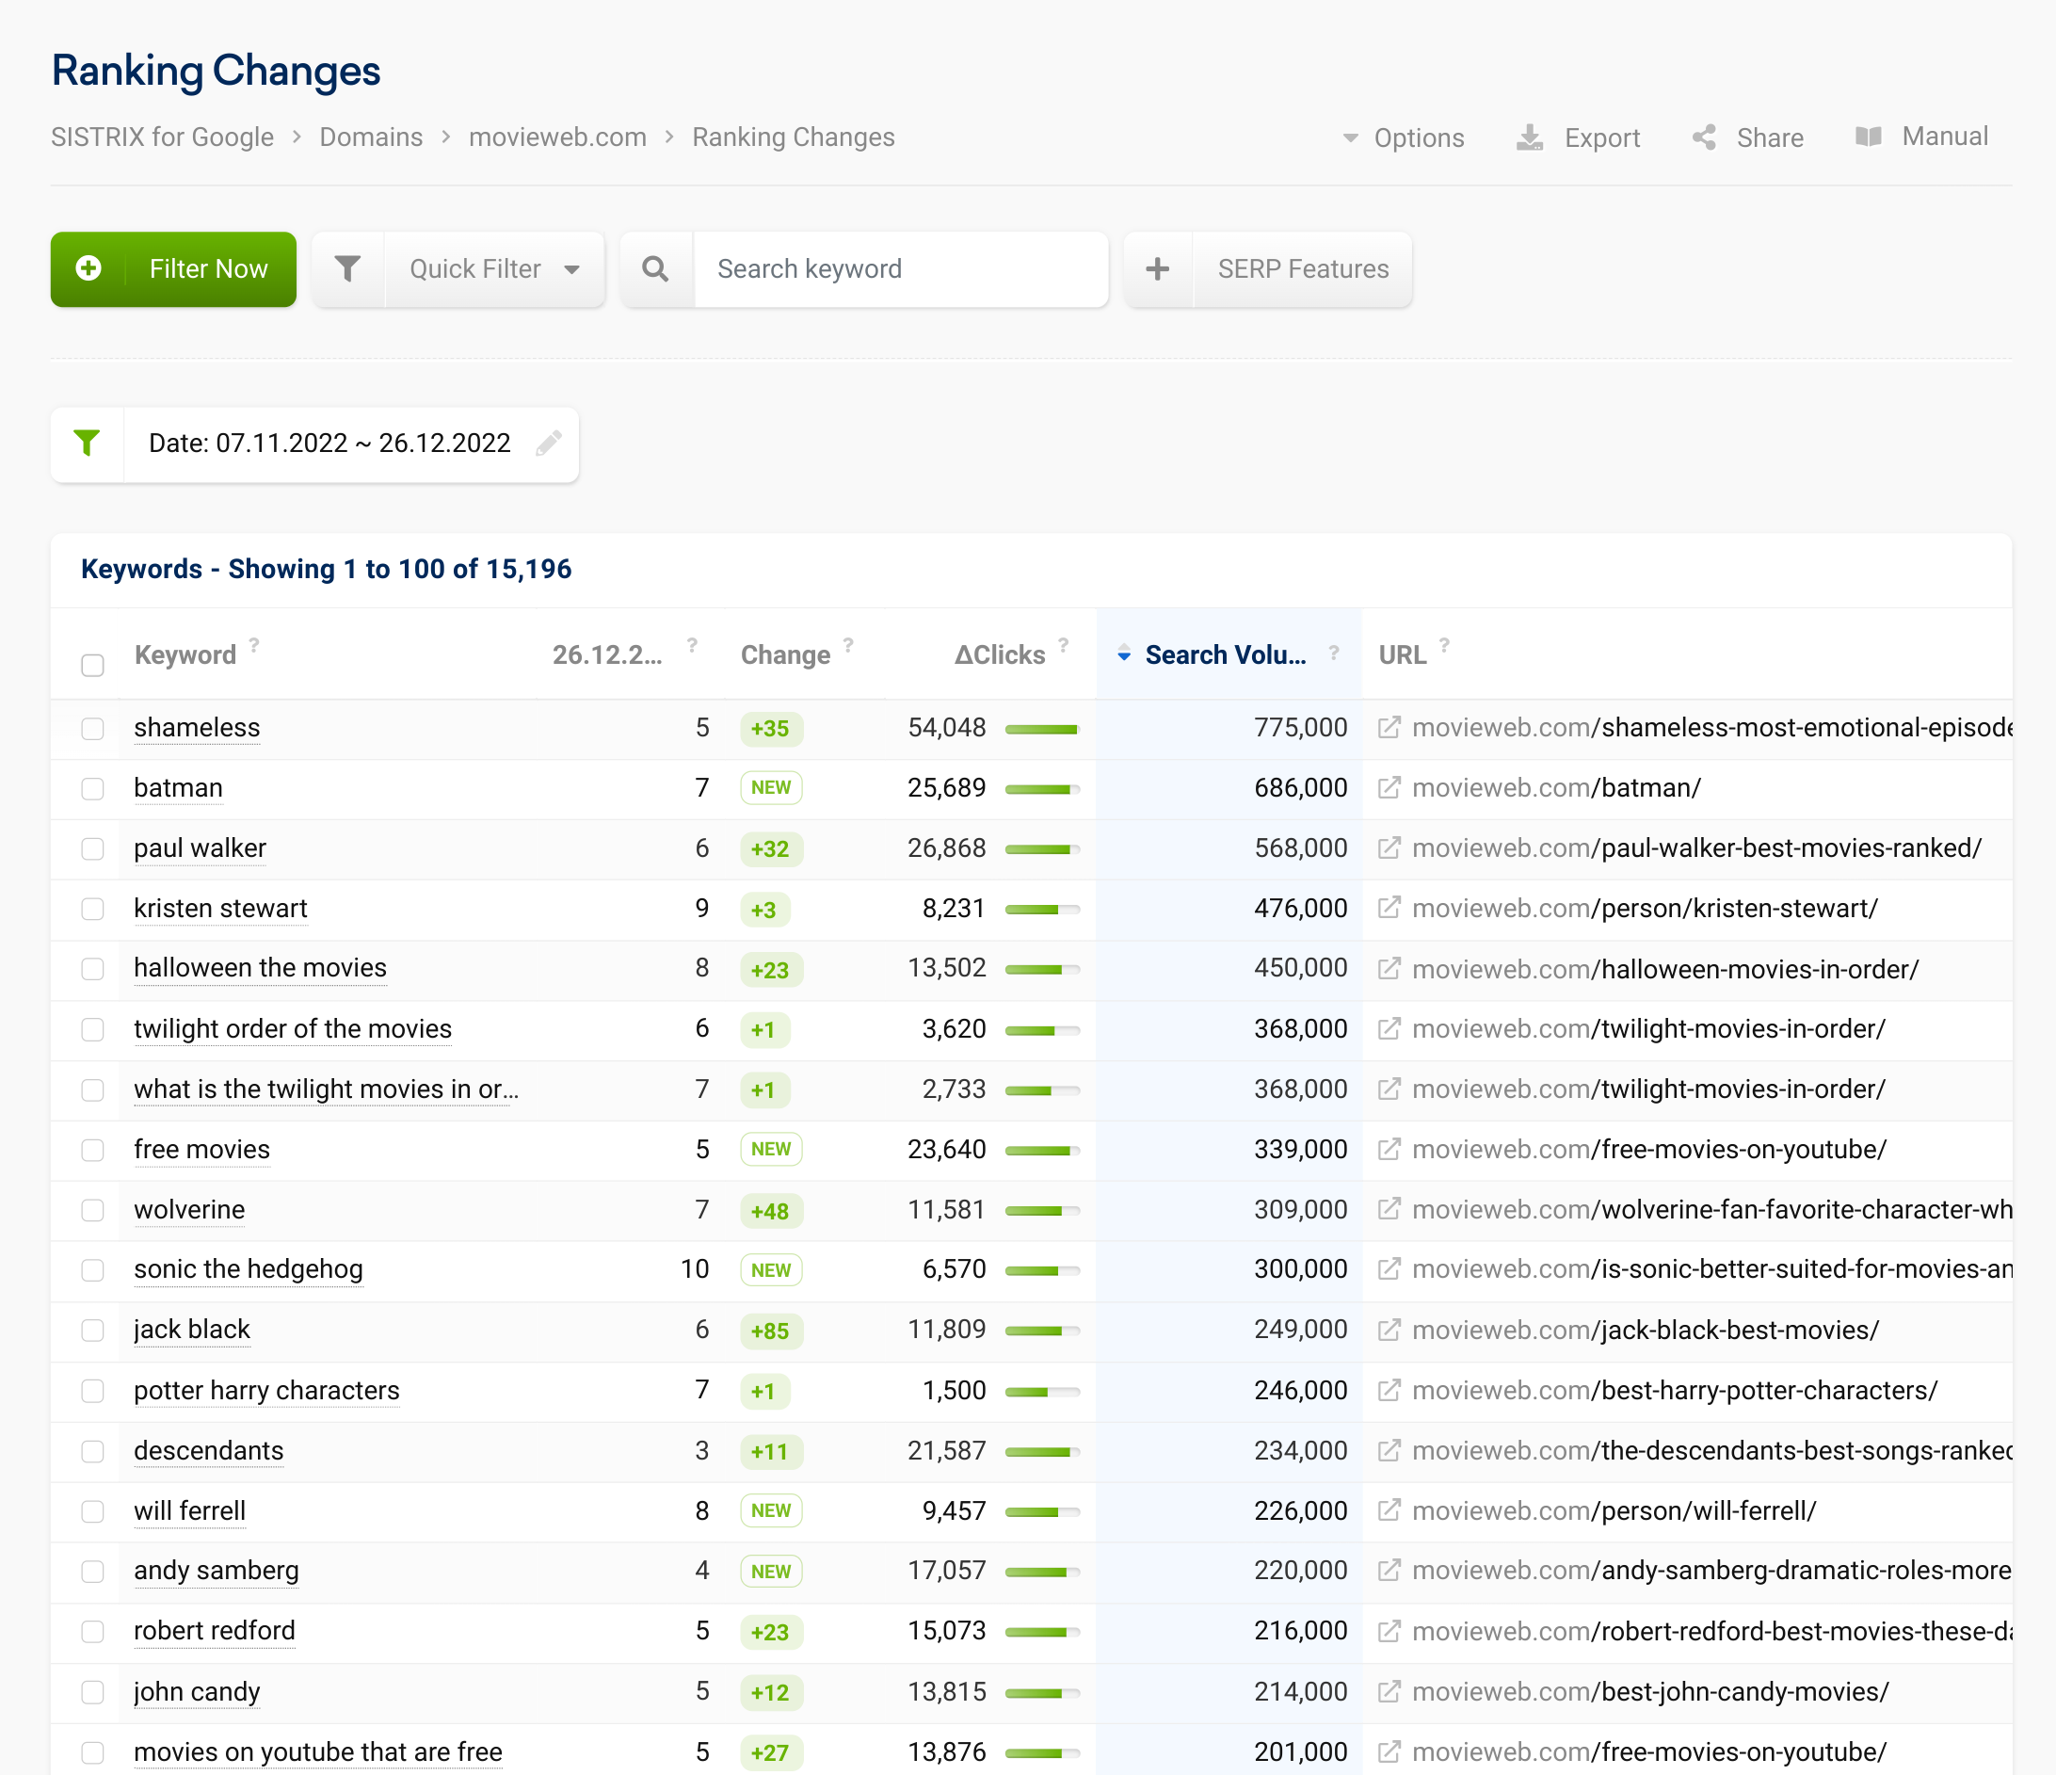Check the box for kristen stewart keyword

(92, 909)
